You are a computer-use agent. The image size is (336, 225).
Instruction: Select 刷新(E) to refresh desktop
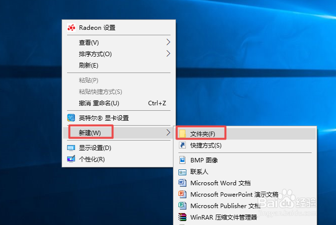pyautogui.click(x=119, y=65)
